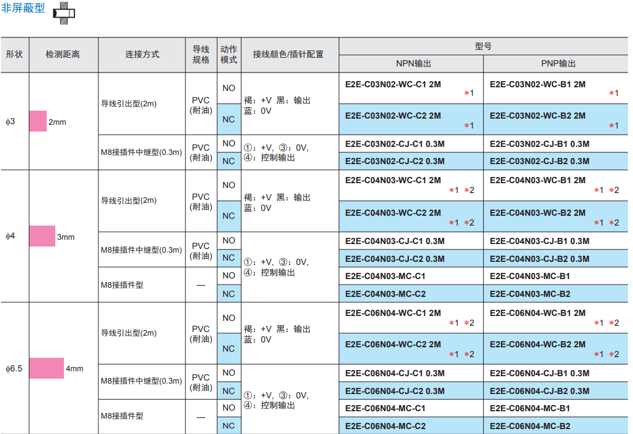Click 导线引出型(2m) in the φ4 group
The width and height of the screenshot is (633, 434).
pos(128,200)
